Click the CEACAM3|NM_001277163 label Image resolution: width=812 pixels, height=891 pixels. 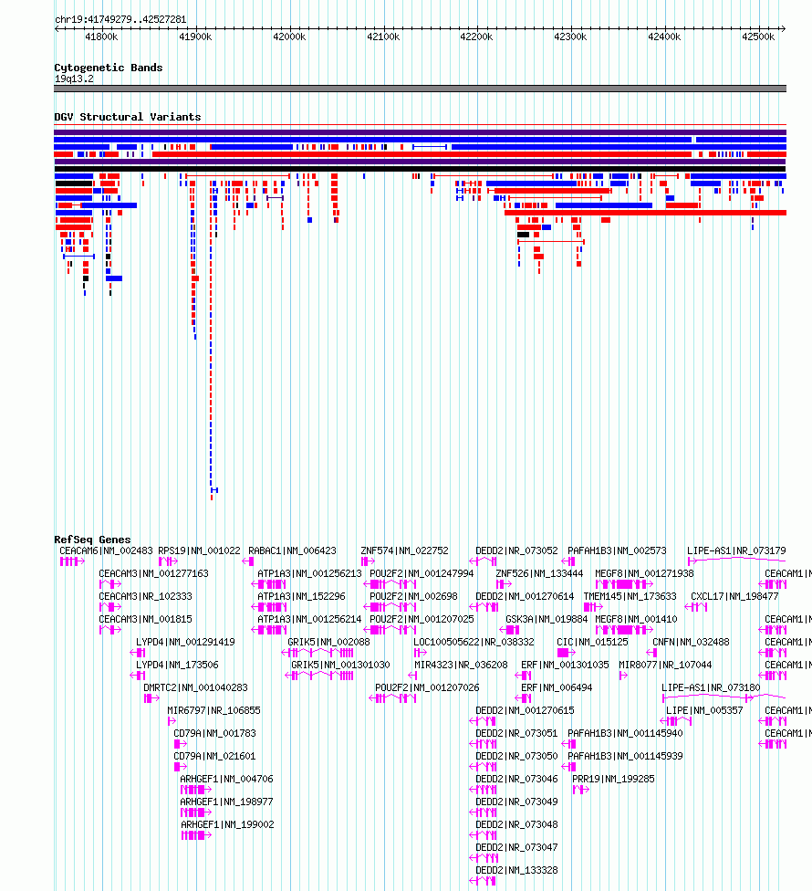[x=154, y=573]
